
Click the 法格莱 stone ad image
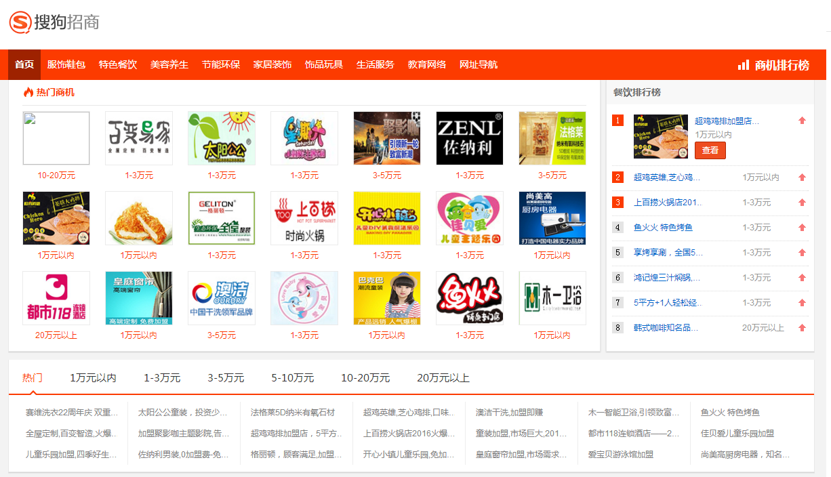click(x=552, y=138)
